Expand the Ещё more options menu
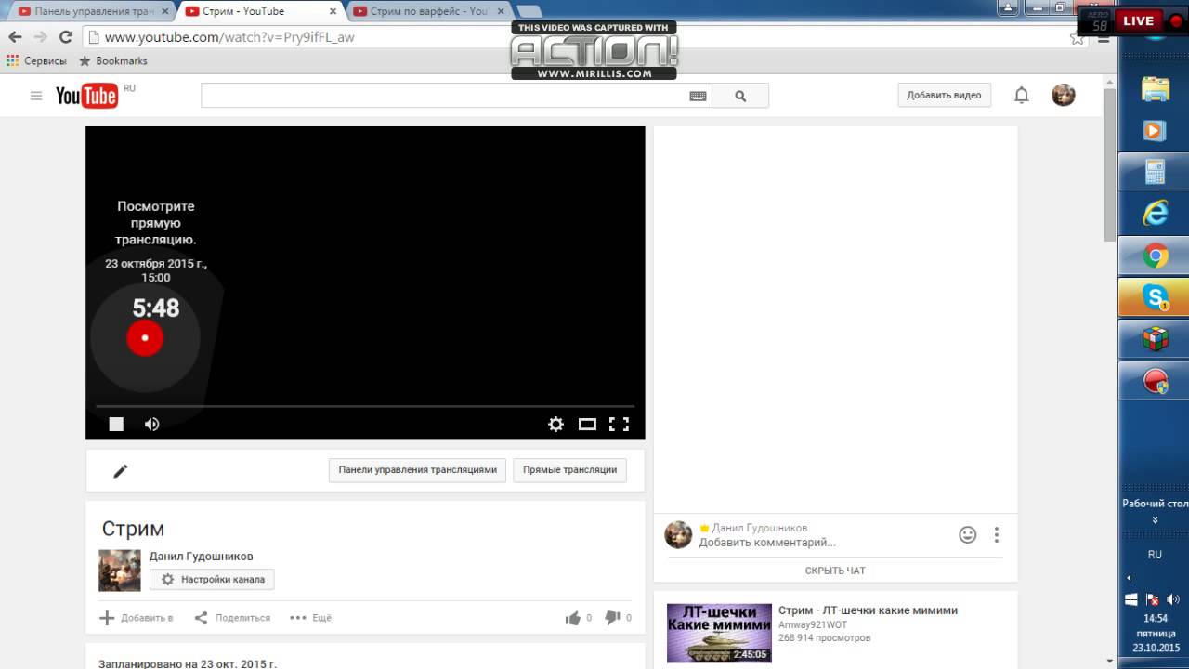 pyautogui.click(x=310, y=618)
